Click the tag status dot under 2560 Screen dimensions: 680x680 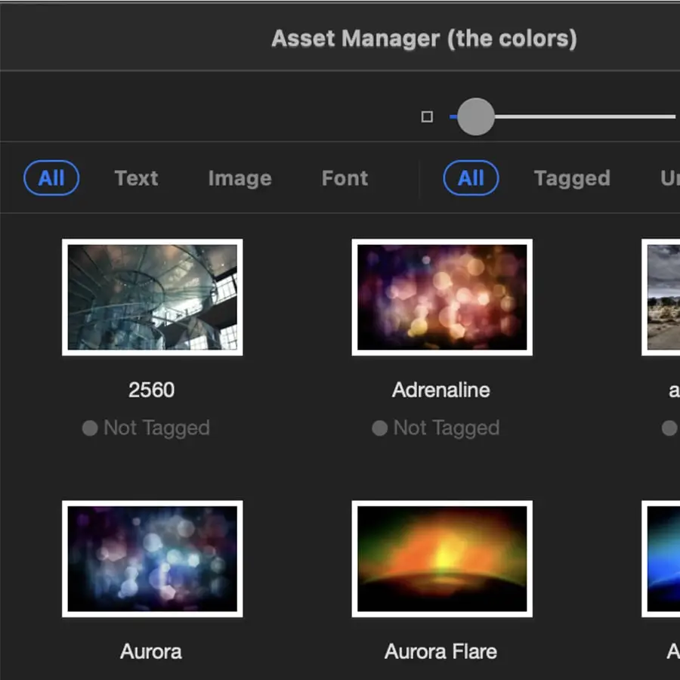tap(90, 428)
